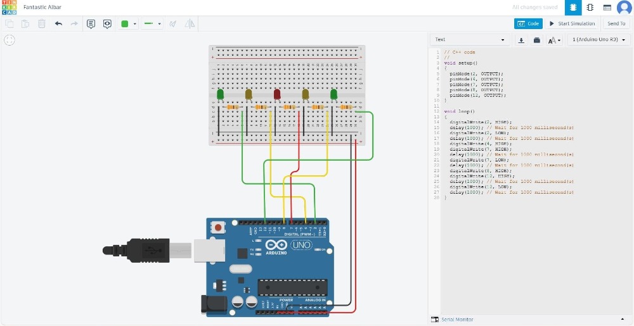Viewport: 634px width, 326px height.
Task: Click code line pinMode(12, OUTPUT);
Action: (478, 95)
